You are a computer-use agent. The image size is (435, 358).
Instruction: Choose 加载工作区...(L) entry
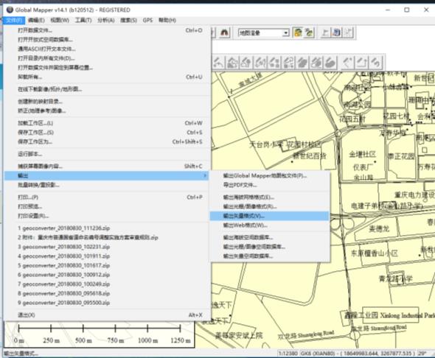point(107,123)
